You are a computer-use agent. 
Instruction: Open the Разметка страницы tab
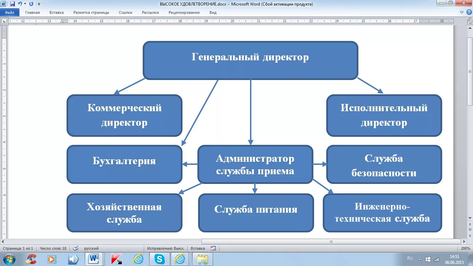[x=91, y=12]
